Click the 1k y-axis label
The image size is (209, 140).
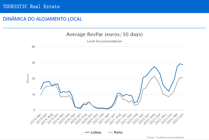(x=33, y=94)
